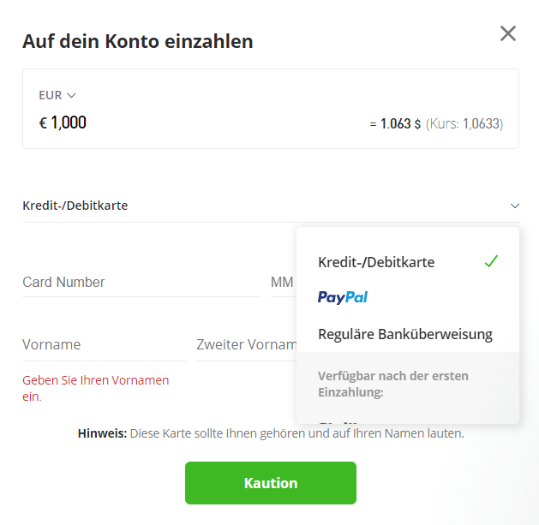Click the Kurs 1,0633 exchange rate text
Screen dimensions: 539x525
[464, 123]
